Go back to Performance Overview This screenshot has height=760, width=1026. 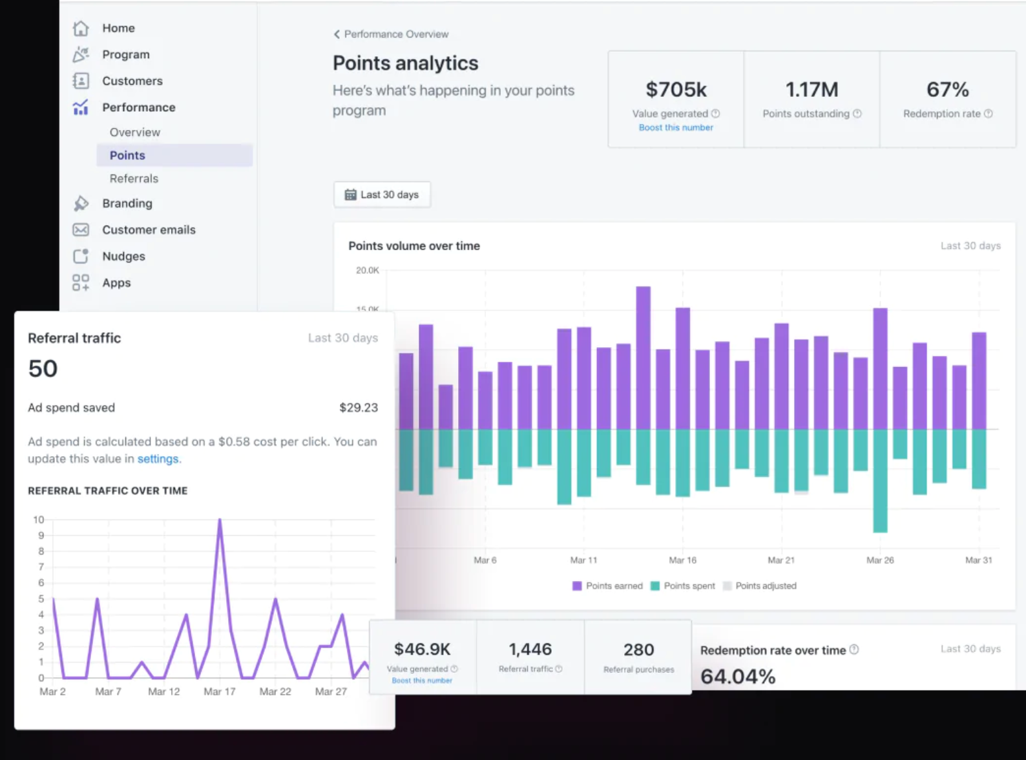click(391, 34)
